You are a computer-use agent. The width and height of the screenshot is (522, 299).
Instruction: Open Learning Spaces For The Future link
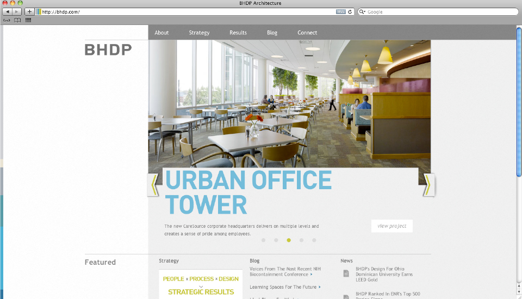tap(283, 287)
